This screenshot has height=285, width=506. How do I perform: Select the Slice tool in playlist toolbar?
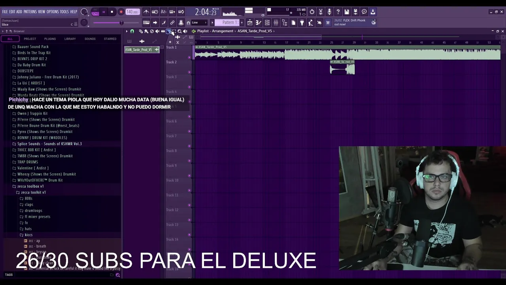(168, 31)
